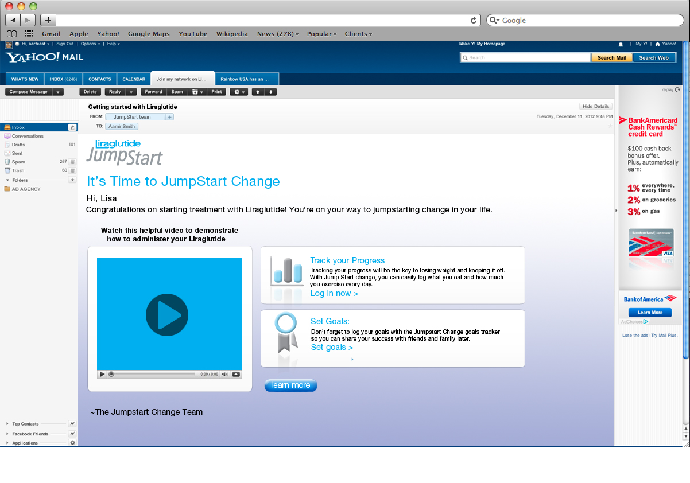Select the Join my network message tab
This screenshot has height=483, width=690.
tap(183, 79)
